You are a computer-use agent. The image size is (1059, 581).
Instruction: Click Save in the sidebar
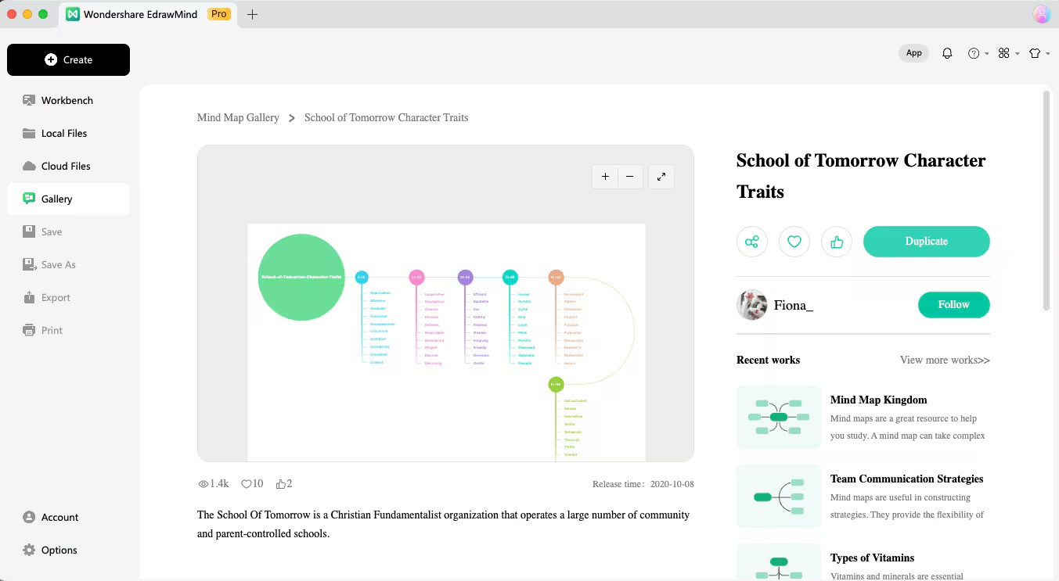pos(68,231)
